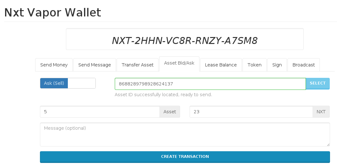The width and height of the screenshot is (337, 168).
Task: Focus the asset ID input field
Action: 210,84
